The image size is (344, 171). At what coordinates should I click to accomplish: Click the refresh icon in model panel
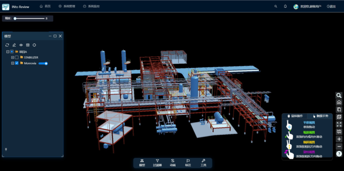point(7,45)
